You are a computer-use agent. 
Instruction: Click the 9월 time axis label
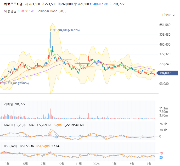click(62, 164)
